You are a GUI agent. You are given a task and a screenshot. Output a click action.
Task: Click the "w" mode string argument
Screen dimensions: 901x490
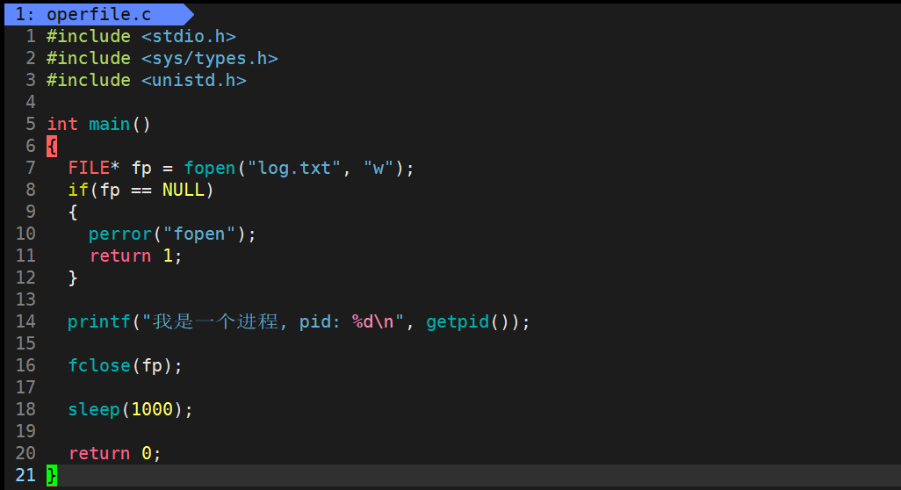[x=378, y=168]
